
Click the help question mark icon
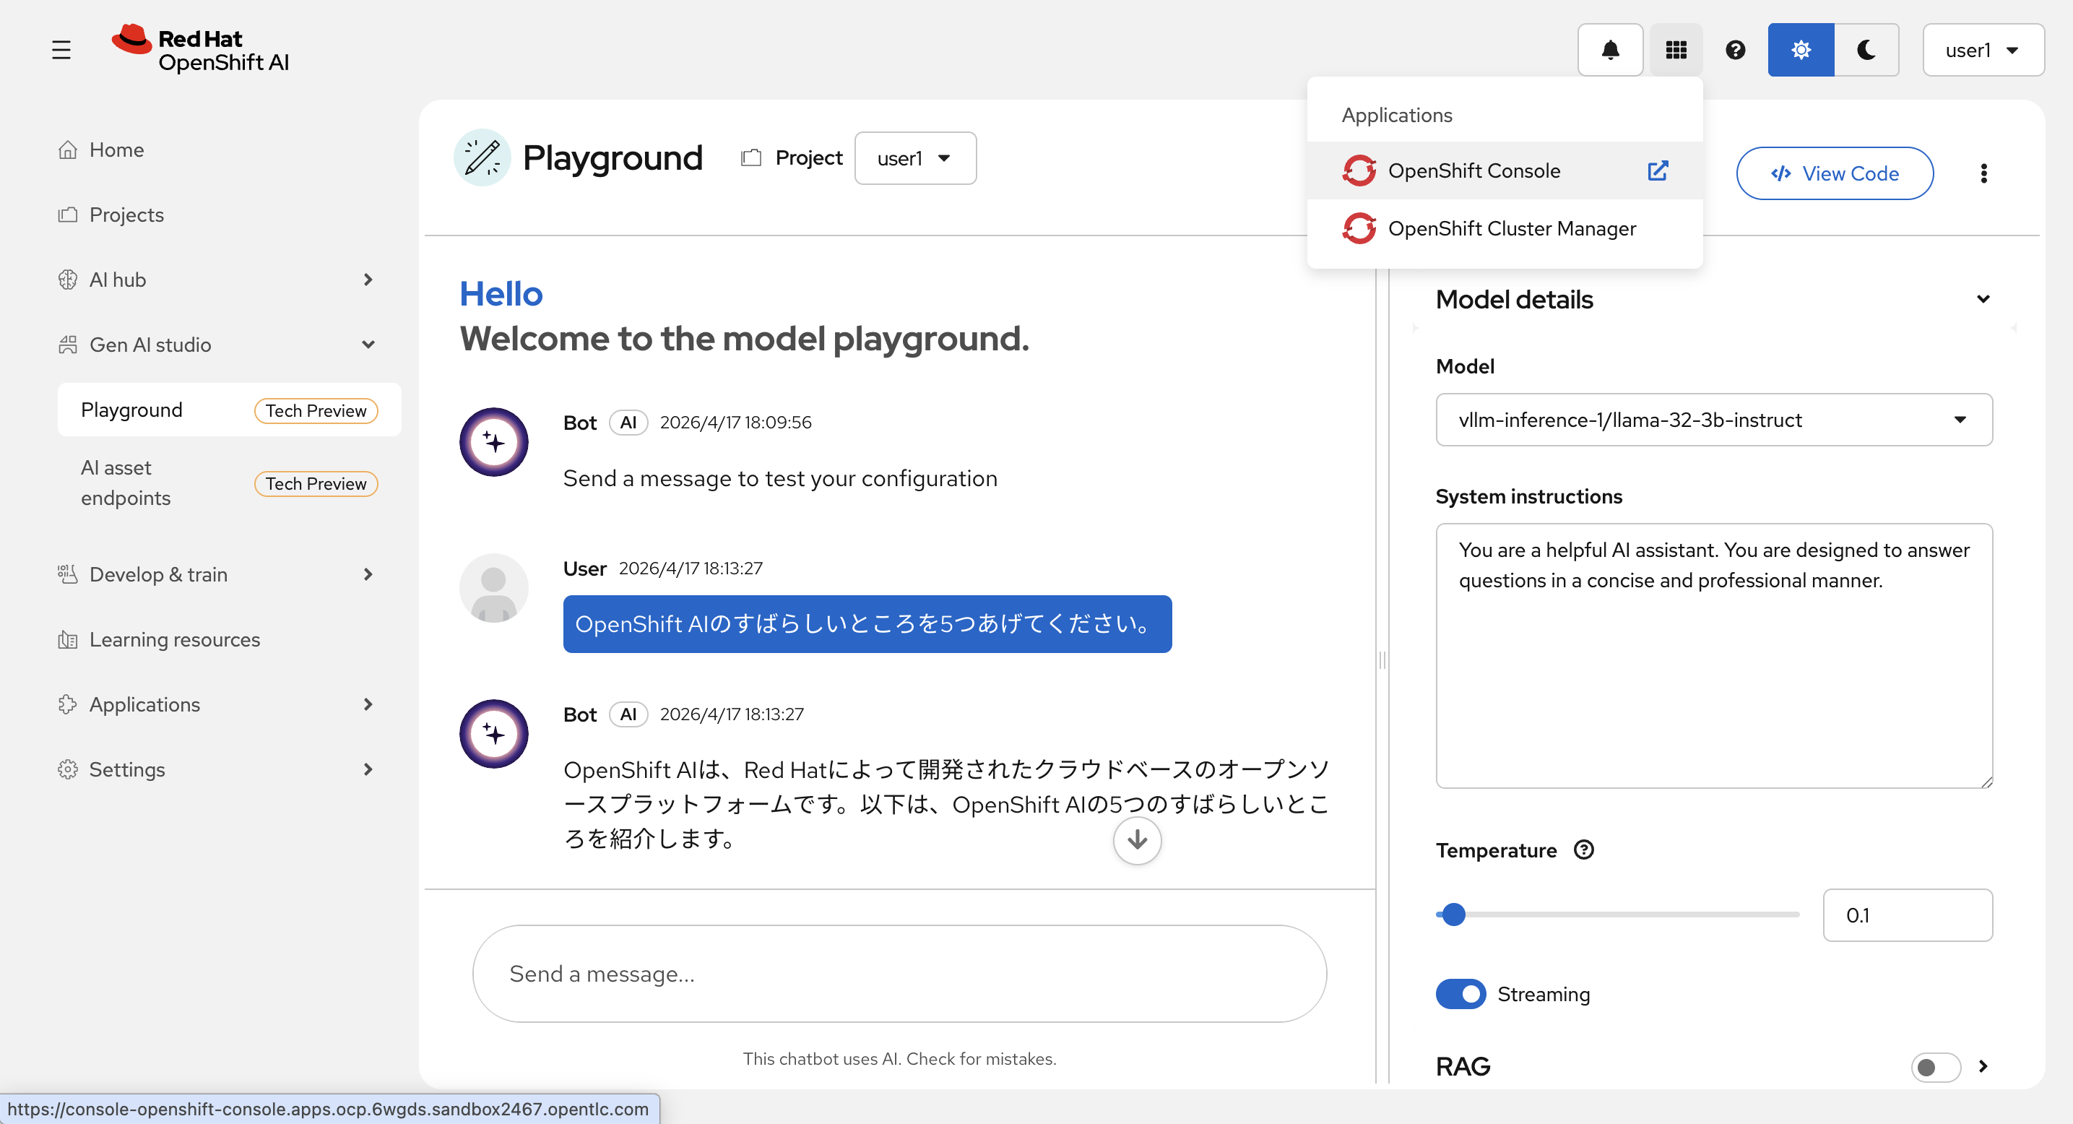tap(1735, 50)
